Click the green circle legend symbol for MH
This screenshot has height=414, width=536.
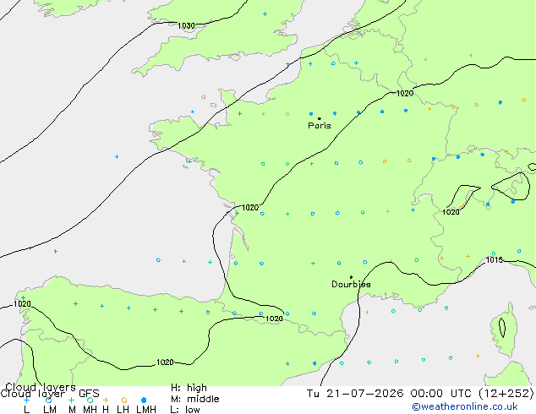90,400
